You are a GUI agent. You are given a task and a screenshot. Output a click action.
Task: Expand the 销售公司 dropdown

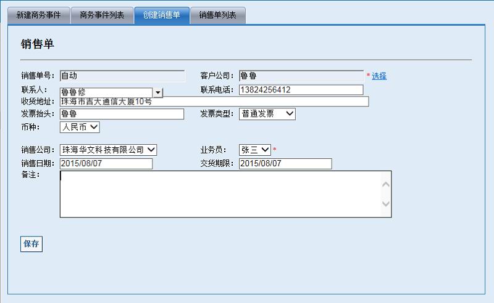109,150
